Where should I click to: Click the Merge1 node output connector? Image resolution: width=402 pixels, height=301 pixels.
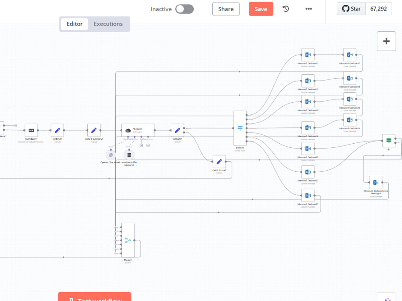coord(134,240)
